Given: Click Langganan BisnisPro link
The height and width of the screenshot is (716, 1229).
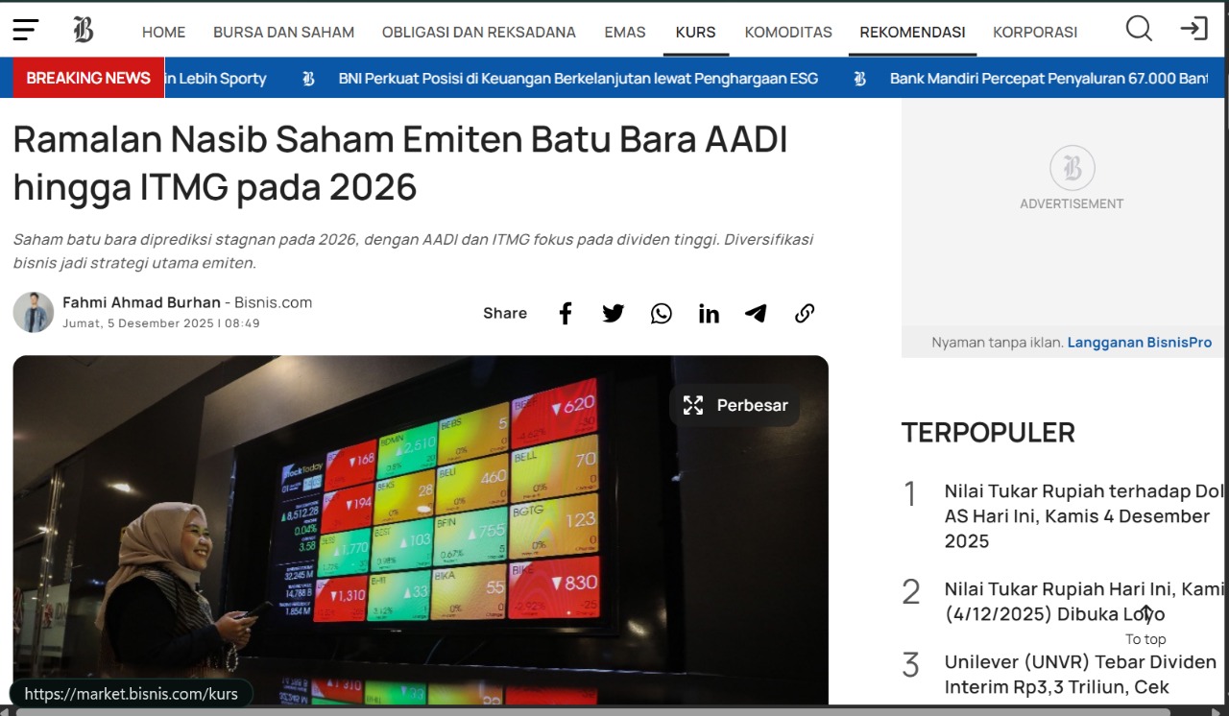Looking at the screenshot, I should 1140,342.
